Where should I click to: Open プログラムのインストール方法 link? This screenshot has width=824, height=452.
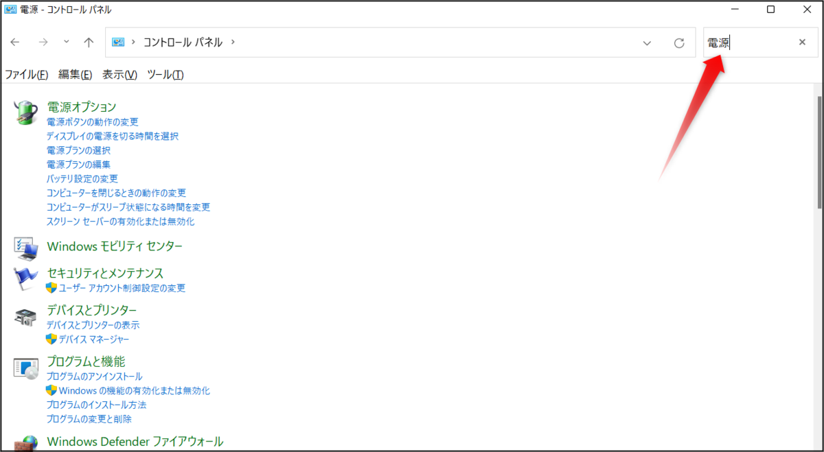pos(96,405)
